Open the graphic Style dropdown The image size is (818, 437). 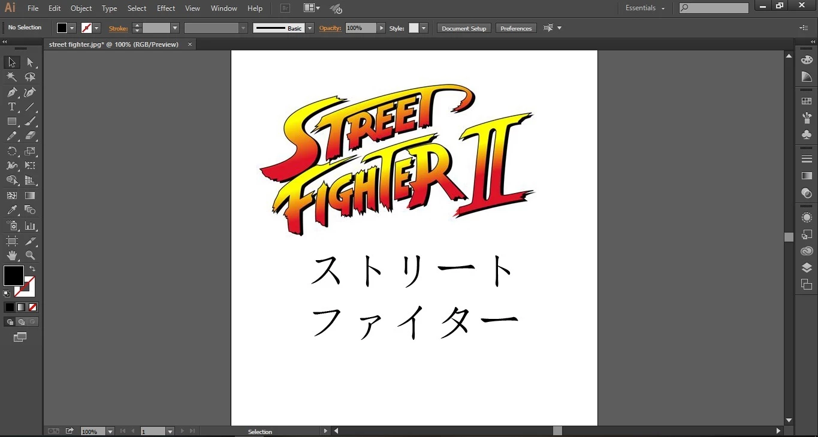click(x=424, y=28)
